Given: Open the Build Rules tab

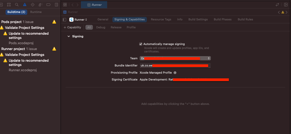Looking at the screenshot, I should click(245, 20).
